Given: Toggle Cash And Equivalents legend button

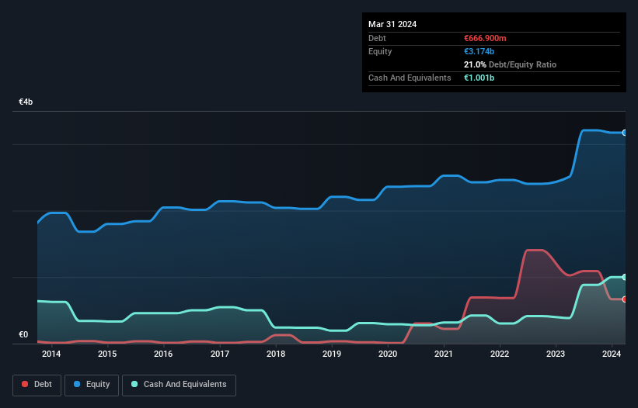Looking at the screenshot, I should (179, 385).
